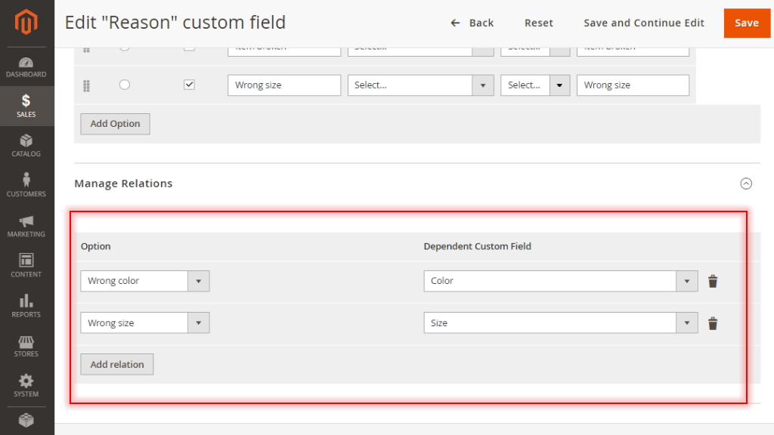Click the Magento logo icon
This screenshot has width=774, height=435.
[x=26, y=22]
